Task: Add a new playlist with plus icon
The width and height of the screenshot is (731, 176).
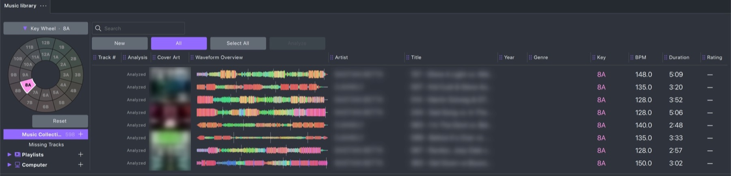Action: coord(81,154)
